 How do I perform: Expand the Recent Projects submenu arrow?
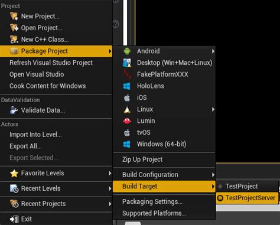pos(110,204)
